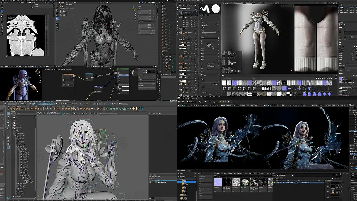Click the 保存所有 button in Unreal's content browser
The width and height of the screenshot is (357, 201).
[232, 173]
